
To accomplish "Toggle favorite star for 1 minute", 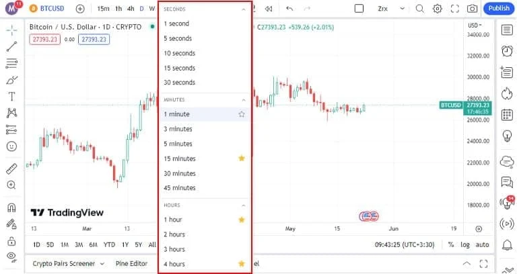I will (242, 114).
